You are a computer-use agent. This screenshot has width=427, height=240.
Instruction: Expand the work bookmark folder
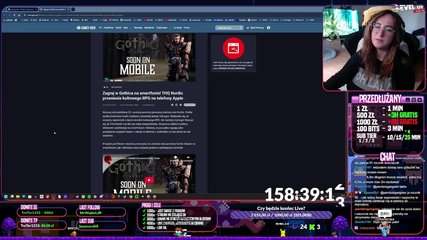pos(55,20)
